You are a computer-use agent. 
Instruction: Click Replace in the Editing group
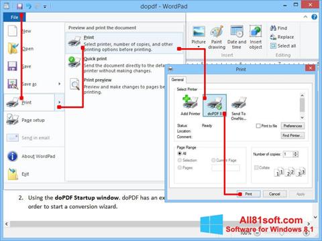(x=282, y=37)
